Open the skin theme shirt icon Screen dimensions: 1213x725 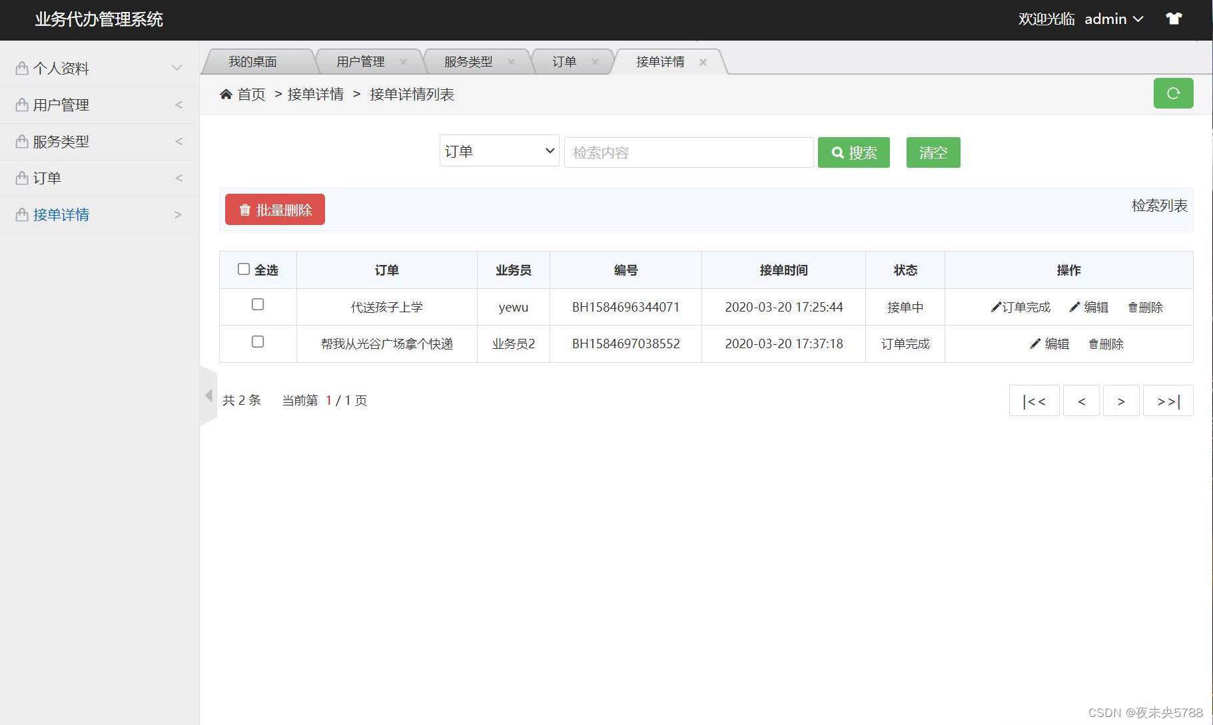click(1174, 19)
